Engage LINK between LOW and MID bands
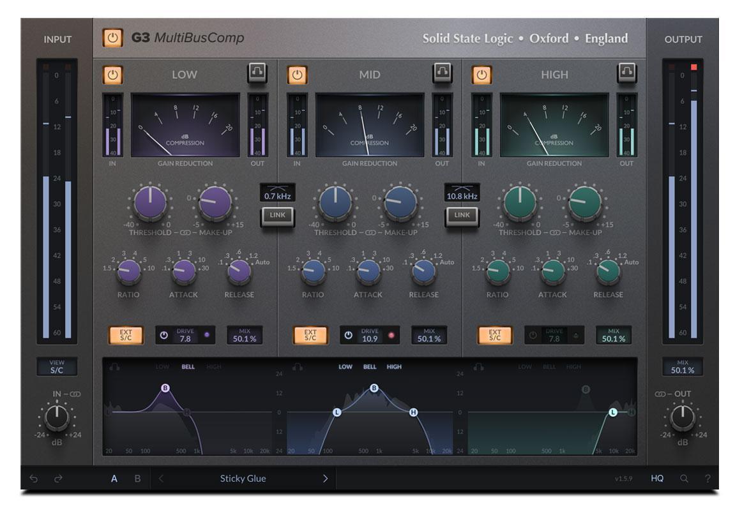The width and height of the screenshot is (742, 508). coord(279,216)
